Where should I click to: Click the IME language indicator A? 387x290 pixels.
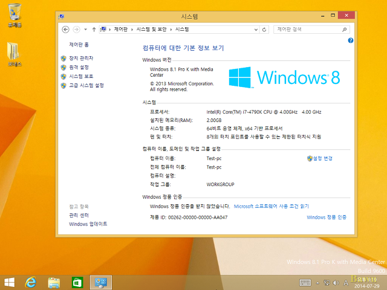[346, 283]
